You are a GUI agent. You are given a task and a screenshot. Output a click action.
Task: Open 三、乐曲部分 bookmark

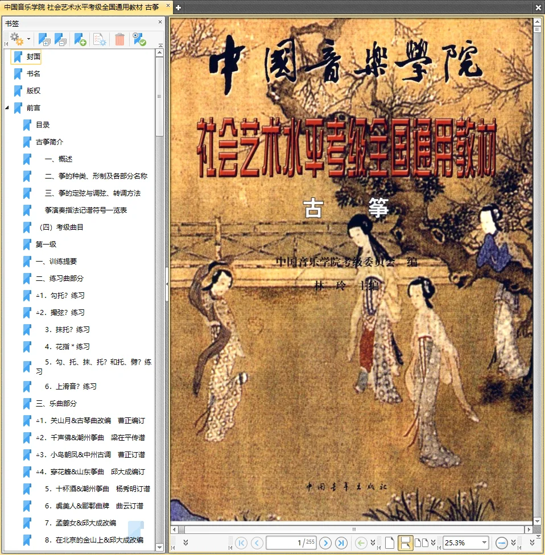tap(56, 404)
